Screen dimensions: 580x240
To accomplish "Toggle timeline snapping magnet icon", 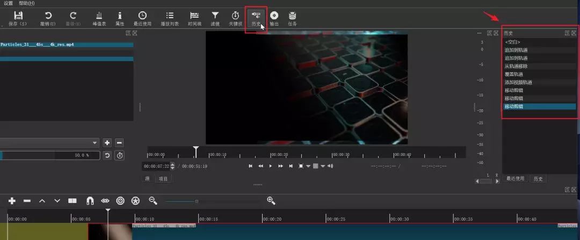I will (x=90, y=200).
